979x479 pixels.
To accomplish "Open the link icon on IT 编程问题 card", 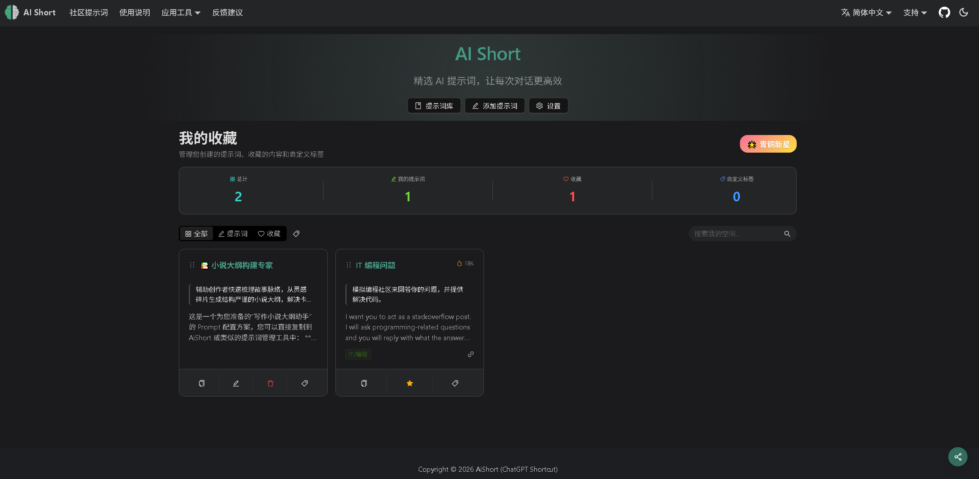I will click(x=471, y=354).
